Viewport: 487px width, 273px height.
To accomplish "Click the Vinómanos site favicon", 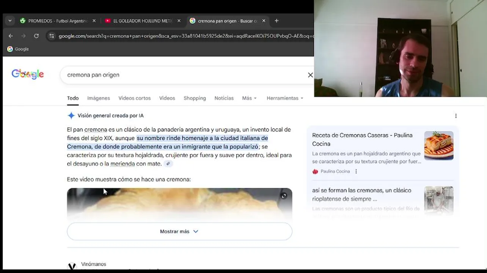I will pos(72,267).
